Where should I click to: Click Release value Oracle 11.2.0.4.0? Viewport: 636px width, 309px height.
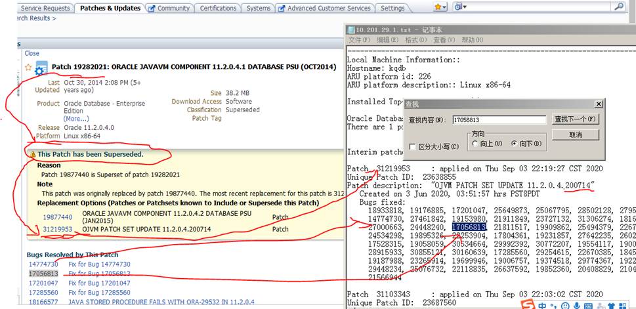89,127
